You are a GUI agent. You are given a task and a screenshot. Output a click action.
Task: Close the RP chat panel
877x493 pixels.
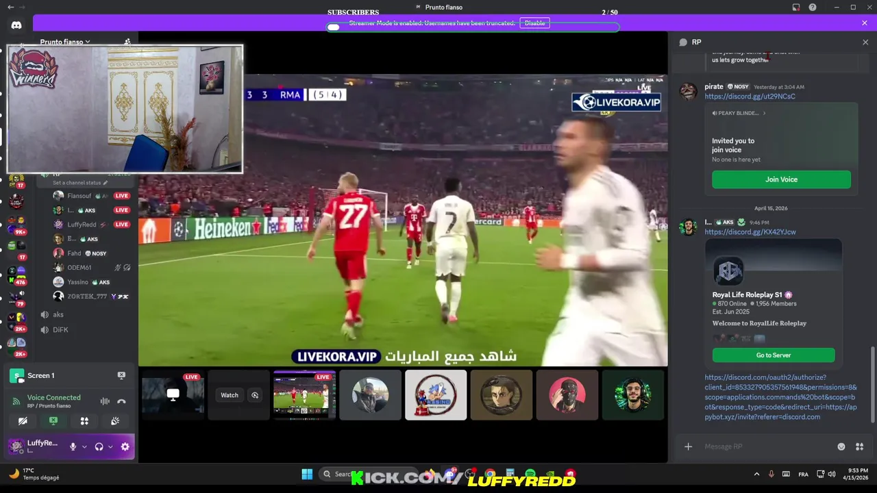pos(865,42)
